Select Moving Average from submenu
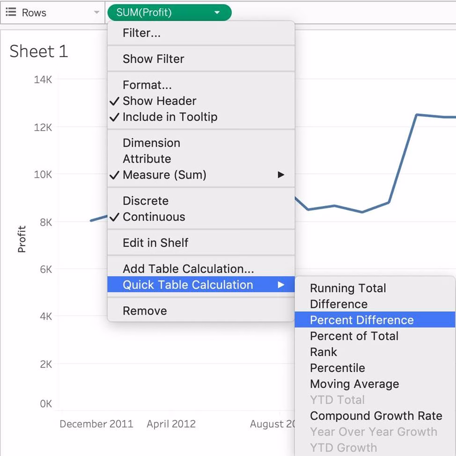The width and height of the screenshot is (456, 456). (354, 384)
